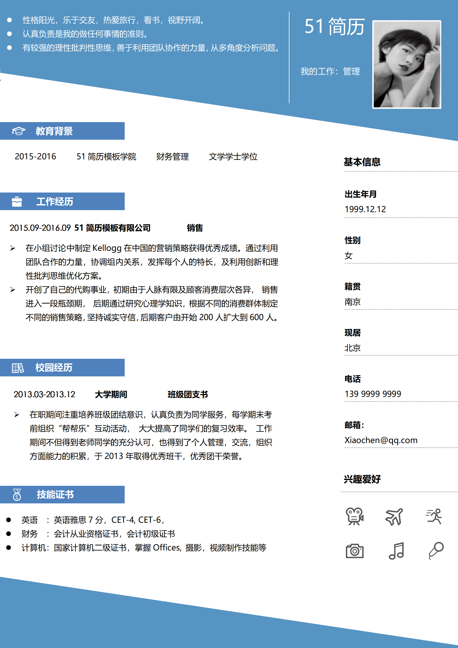The height and width of the screenshot is (648, 458).
Task: Select the music note hobby icon
Action: (397, 551)
